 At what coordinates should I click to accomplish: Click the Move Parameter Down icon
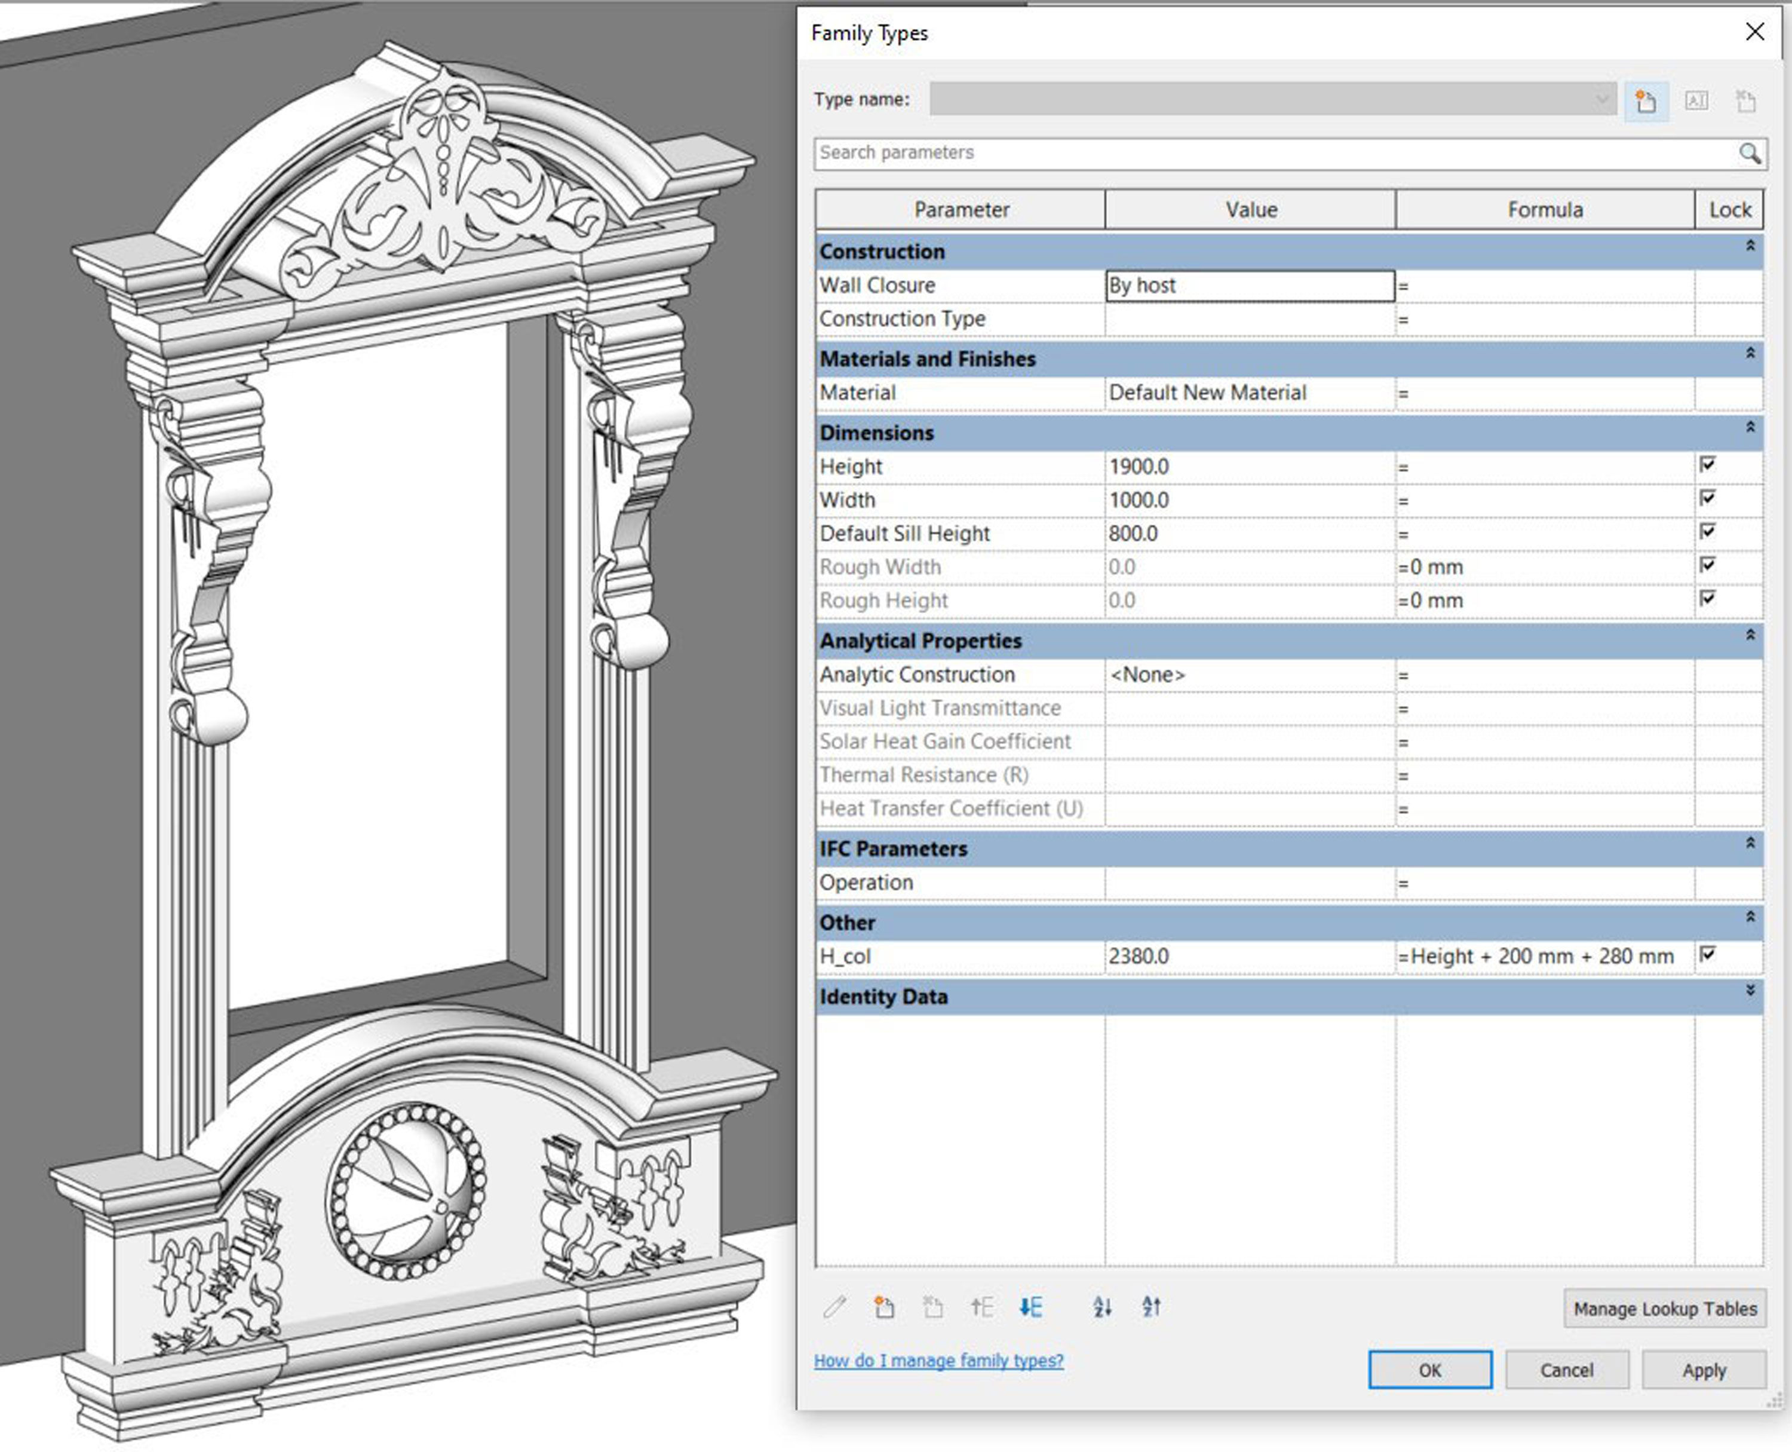1030,1307
